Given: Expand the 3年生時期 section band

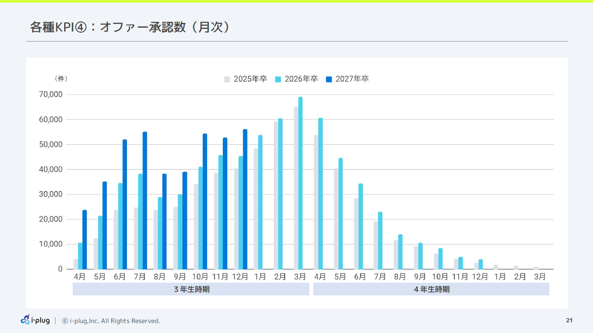Looking at the screenshot, I should point(191,289).
